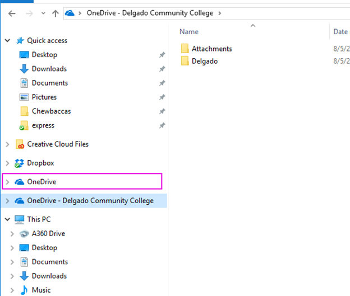Click the Creative Cloud Files icon

[20, 144]
